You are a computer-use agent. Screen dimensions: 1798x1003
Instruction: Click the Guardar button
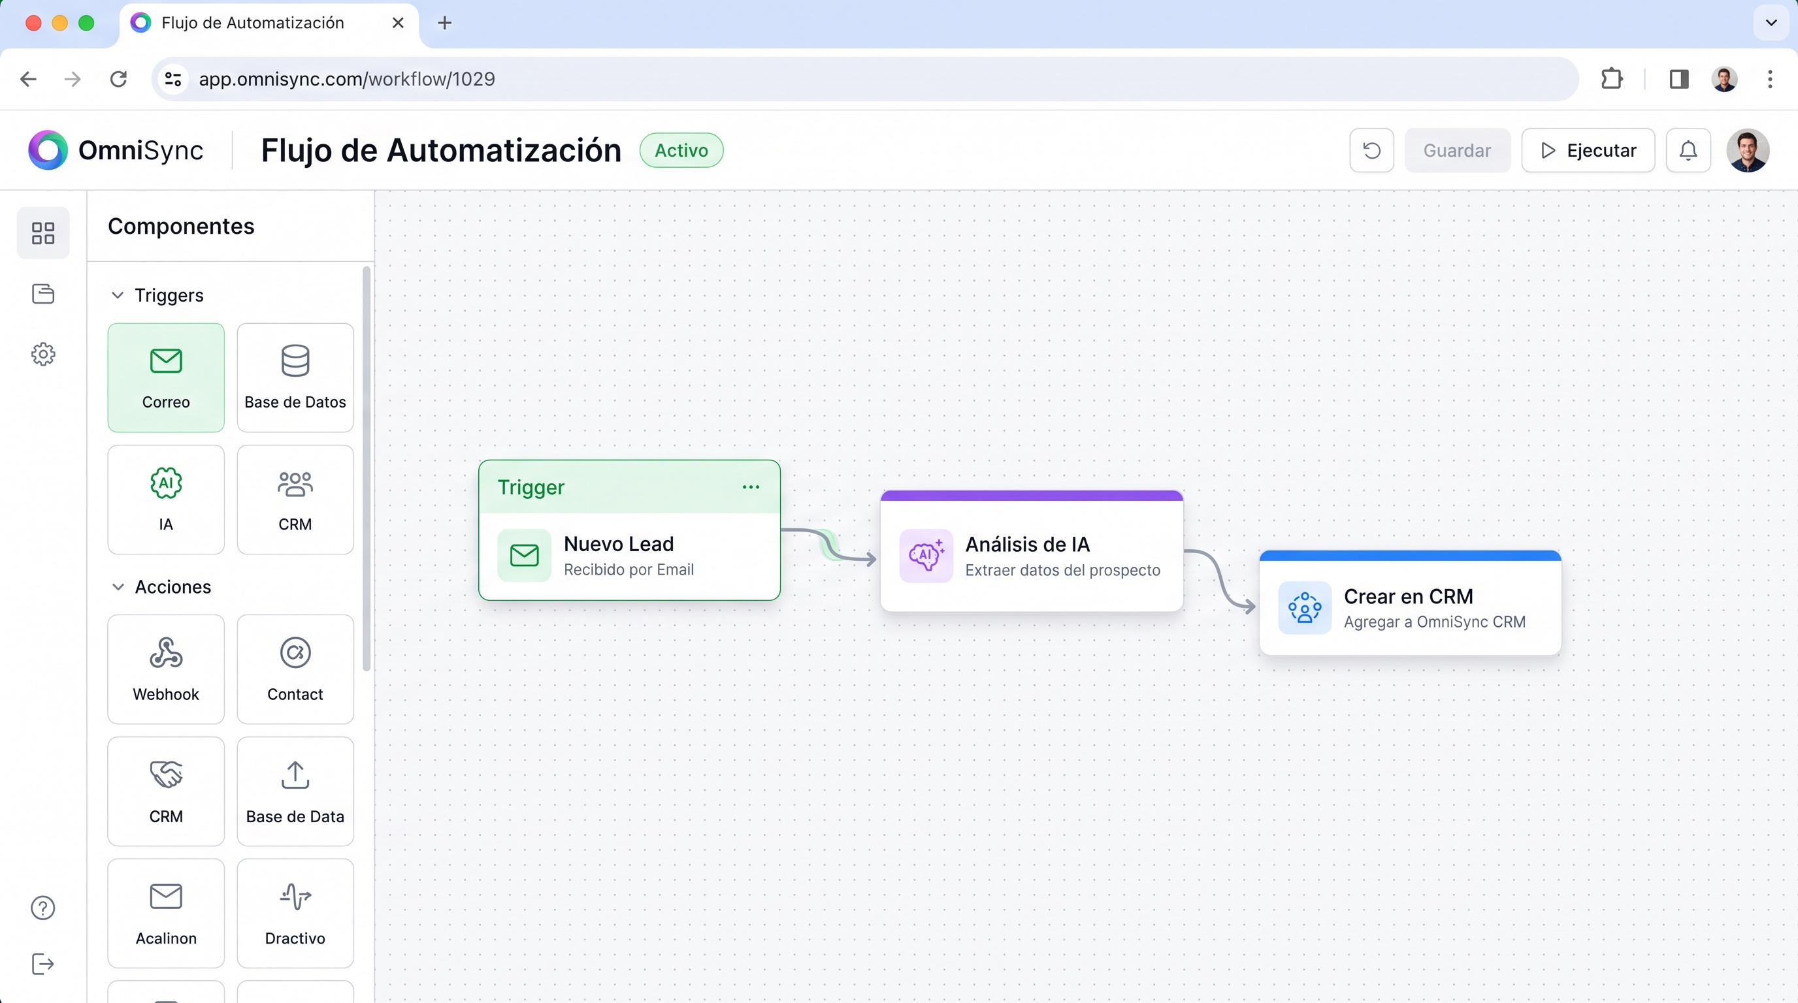pos(1458,150)
